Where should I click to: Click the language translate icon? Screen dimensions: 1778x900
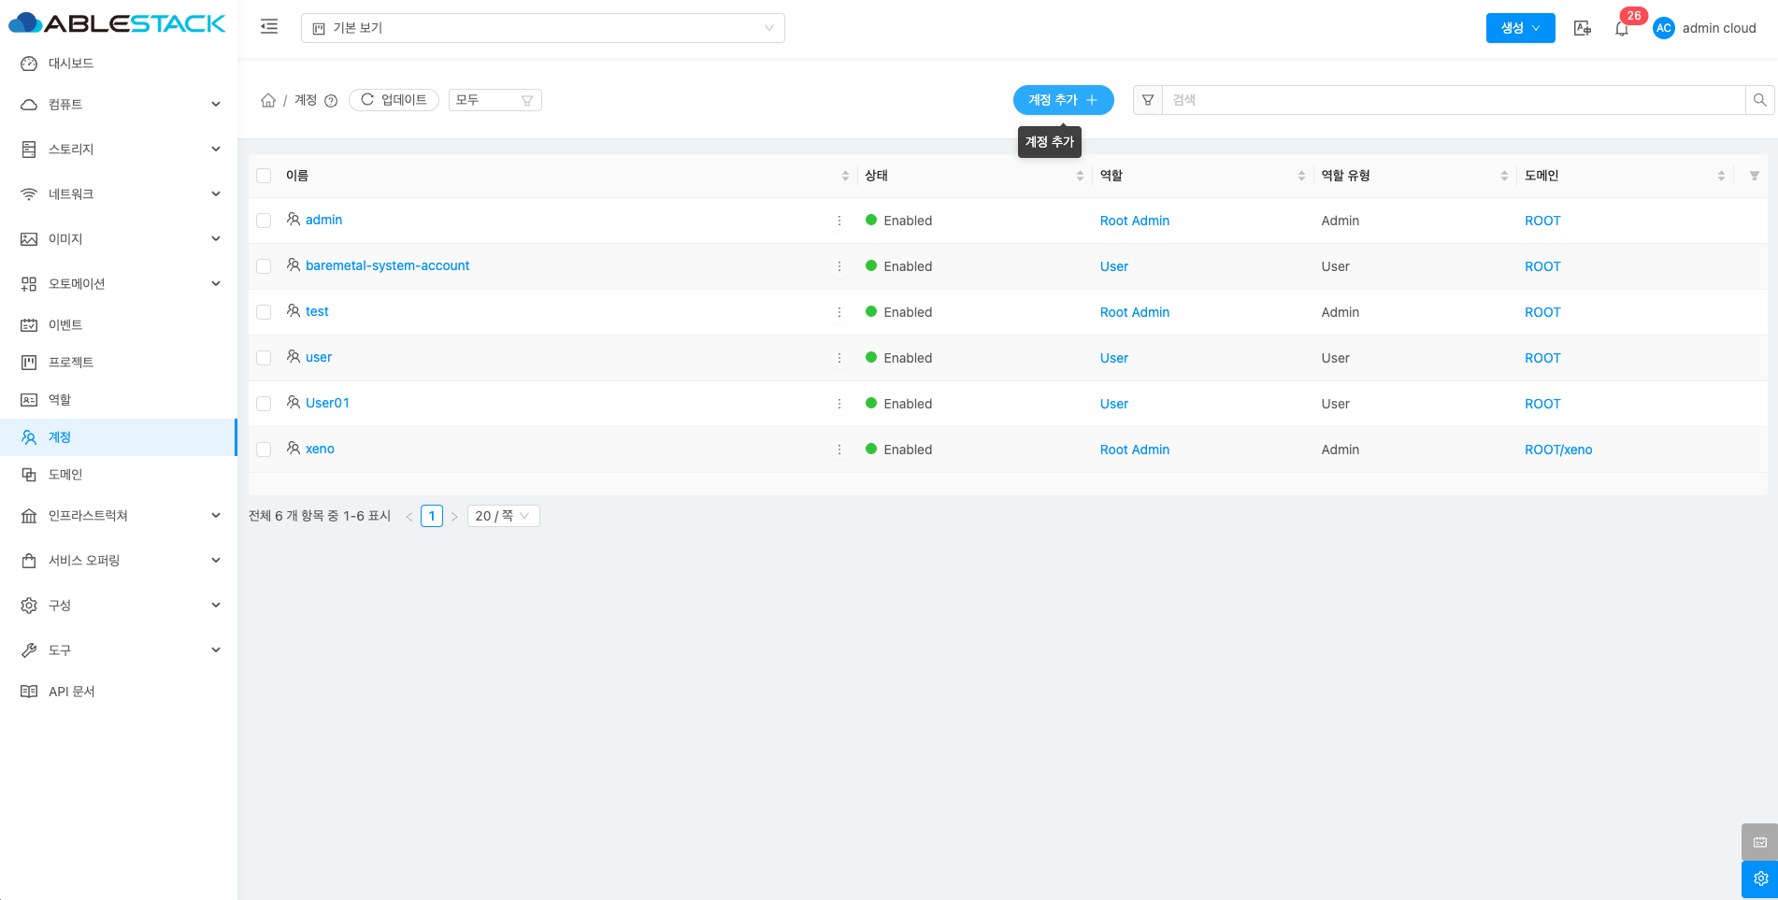[1582, 28]
